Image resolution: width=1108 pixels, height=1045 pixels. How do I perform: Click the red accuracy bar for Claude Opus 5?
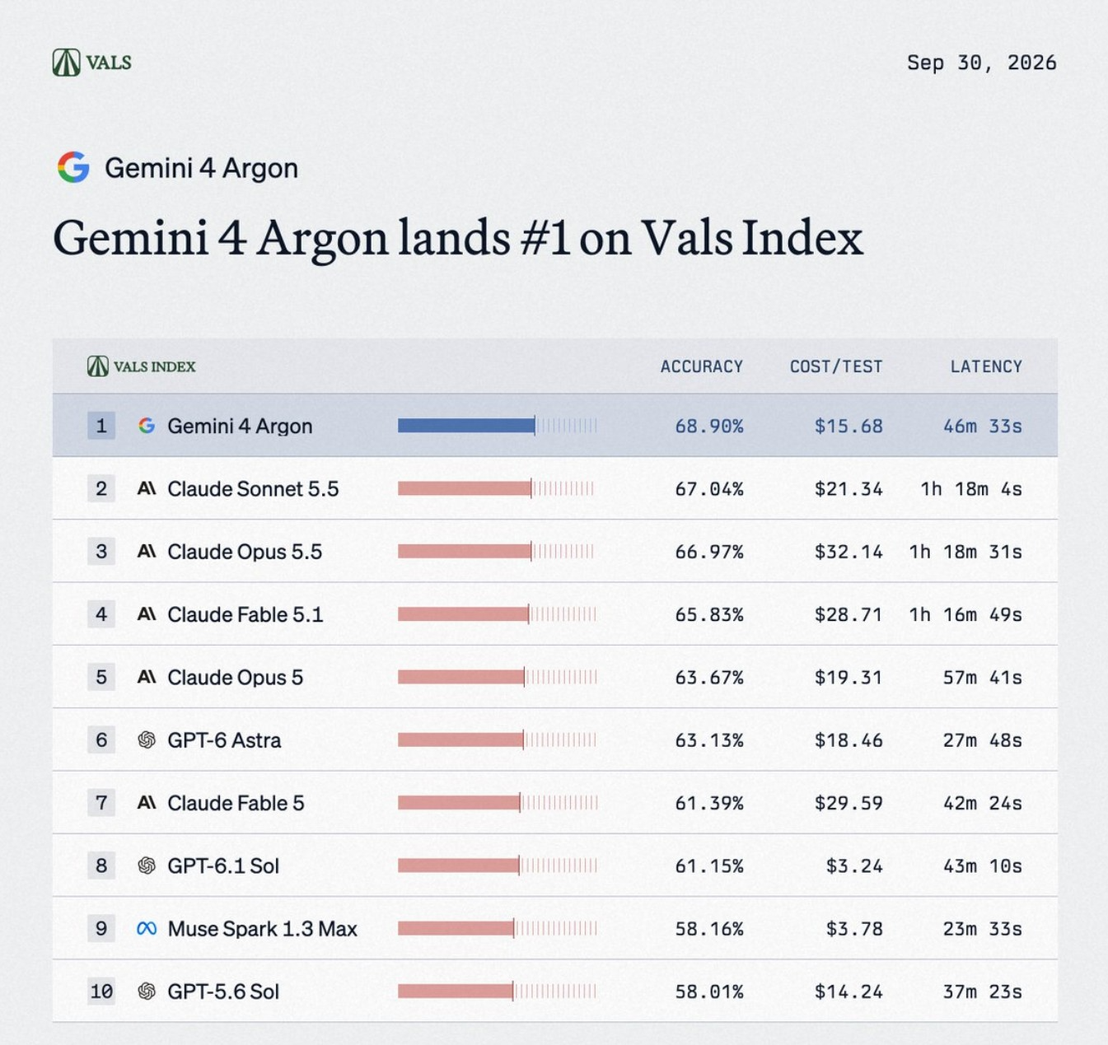(x=461, y=677)
